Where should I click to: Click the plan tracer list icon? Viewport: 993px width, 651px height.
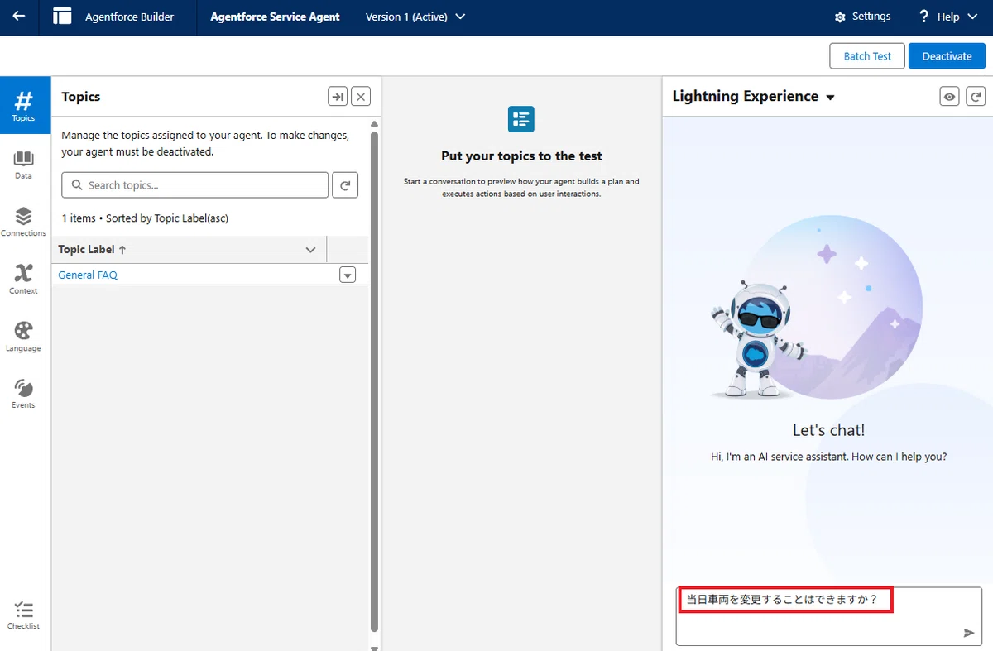[521, 118]
